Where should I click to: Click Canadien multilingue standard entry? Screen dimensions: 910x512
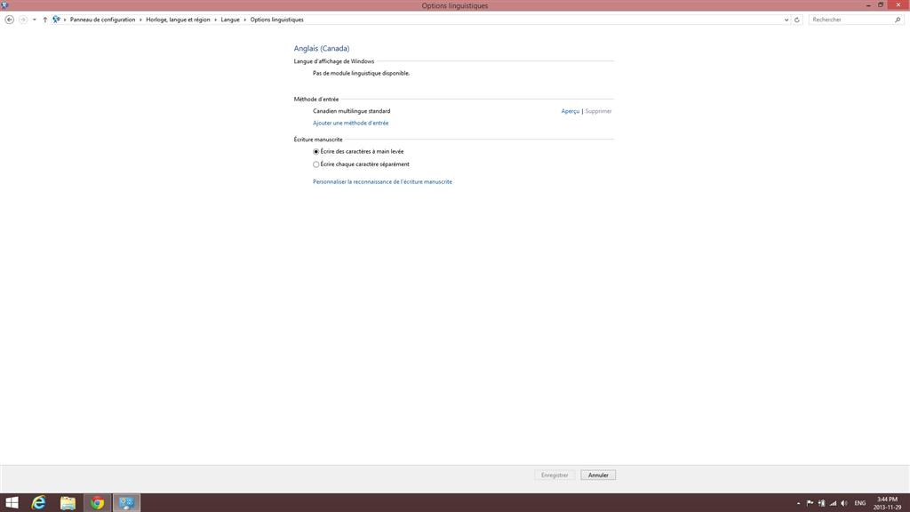coord(352,111)
